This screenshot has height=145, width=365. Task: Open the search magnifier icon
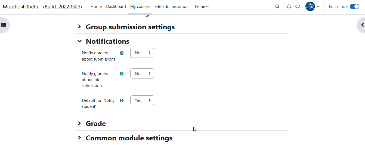[277, 7]
